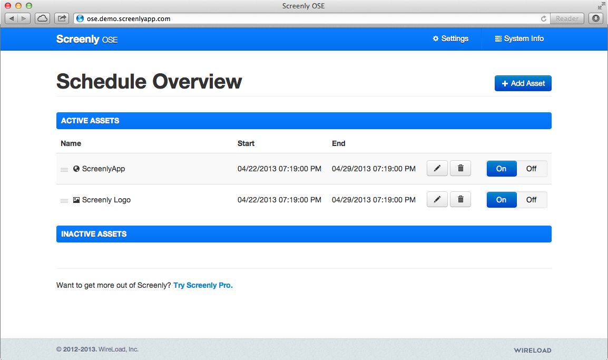Click the ScreenlyApp end date 04/29/2013 07:19:00 PM
The image size is (608, 360).
point(374,169)
